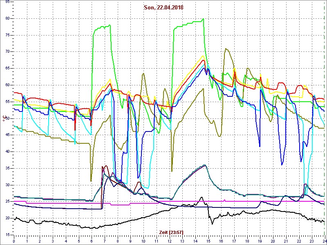Click the yellow curve peak near 69 degrees

pos(202,56)
